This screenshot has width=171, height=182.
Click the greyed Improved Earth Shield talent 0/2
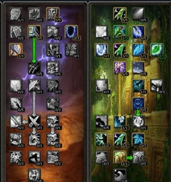(x=138, y=157)
